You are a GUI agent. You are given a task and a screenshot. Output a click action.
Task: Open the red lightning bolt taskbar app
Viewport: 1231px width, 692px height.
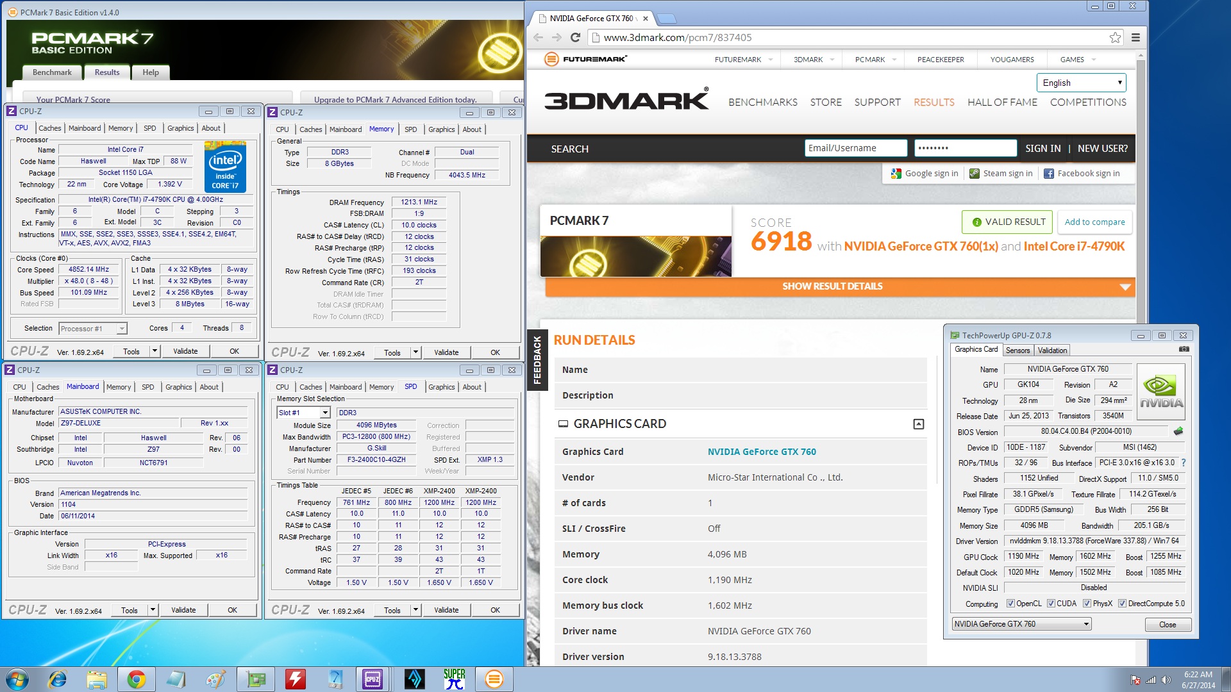click(x=295, y=679)
